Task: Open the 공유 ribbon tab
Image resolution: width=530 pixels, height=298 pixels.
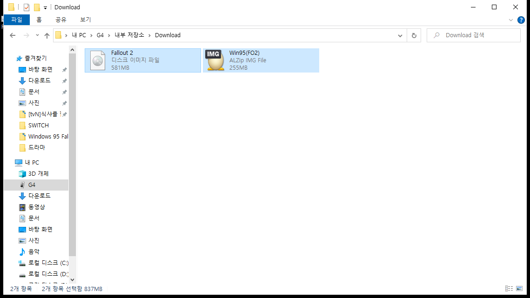Action: [61, 20]
